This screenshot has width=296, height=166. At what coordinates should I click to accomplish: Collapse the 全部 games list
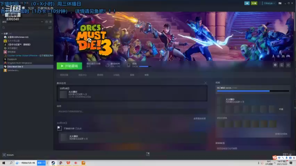(2, 34)
